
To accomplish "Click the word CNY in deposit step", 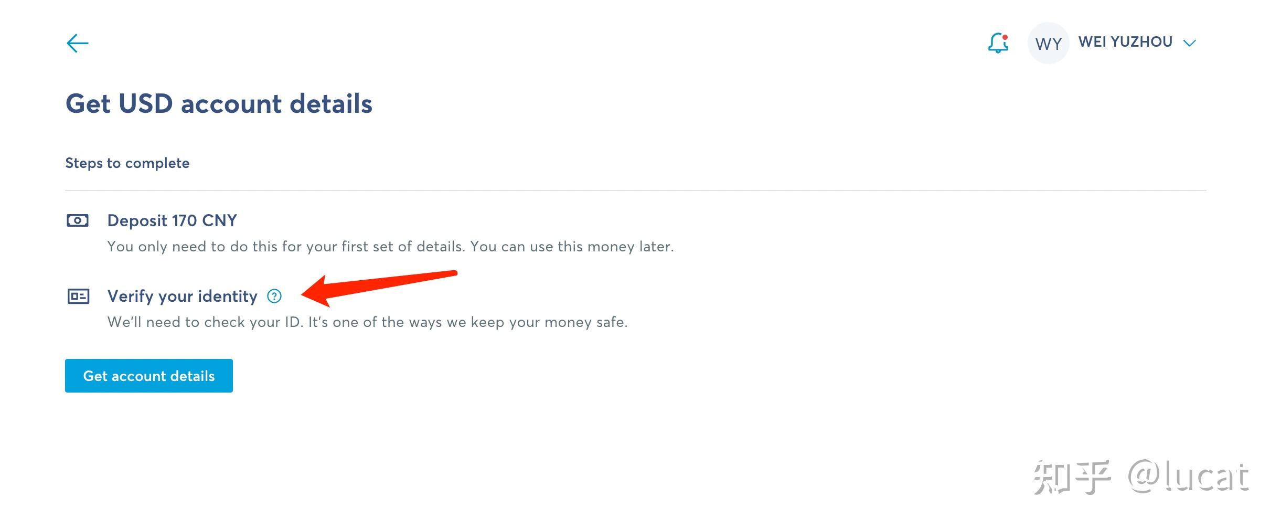I will (x=220, y=220).
